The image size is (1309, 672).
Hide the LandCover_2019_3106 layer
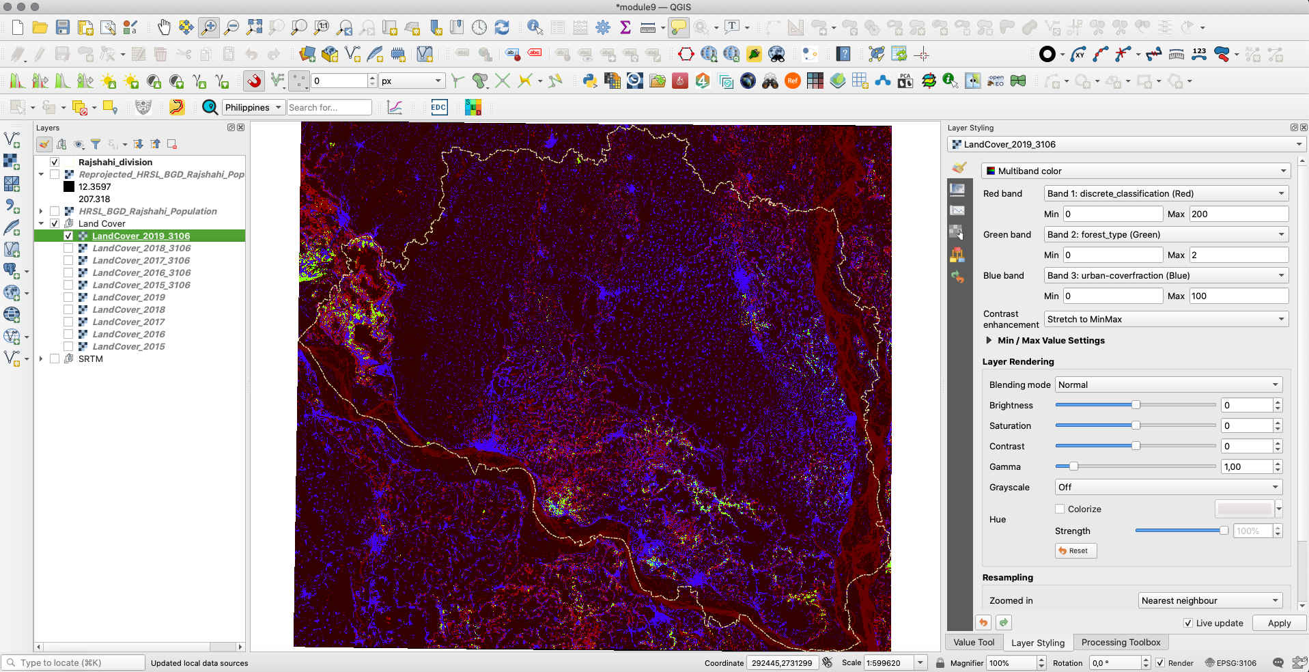click(x=68, y=236)
